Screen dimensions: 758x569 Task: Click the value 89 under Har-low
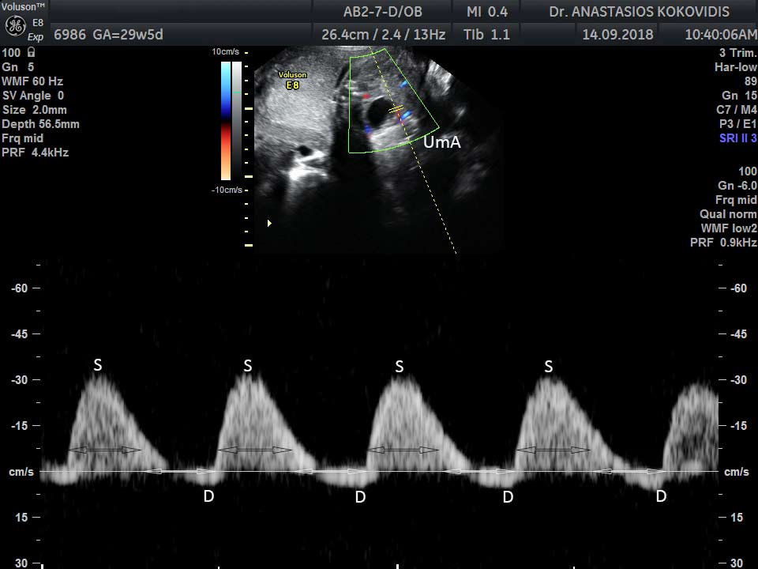click(x=751, y=81)
